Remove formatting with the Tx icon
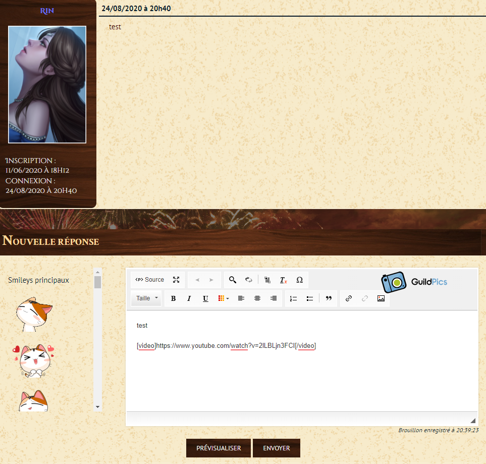This screenshot has width=486, height=464. click(283, 280)
